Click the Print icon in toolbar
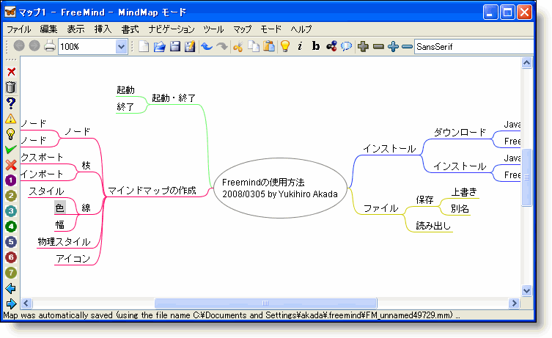Screen dimensions: 552x338 click(50, 46)
